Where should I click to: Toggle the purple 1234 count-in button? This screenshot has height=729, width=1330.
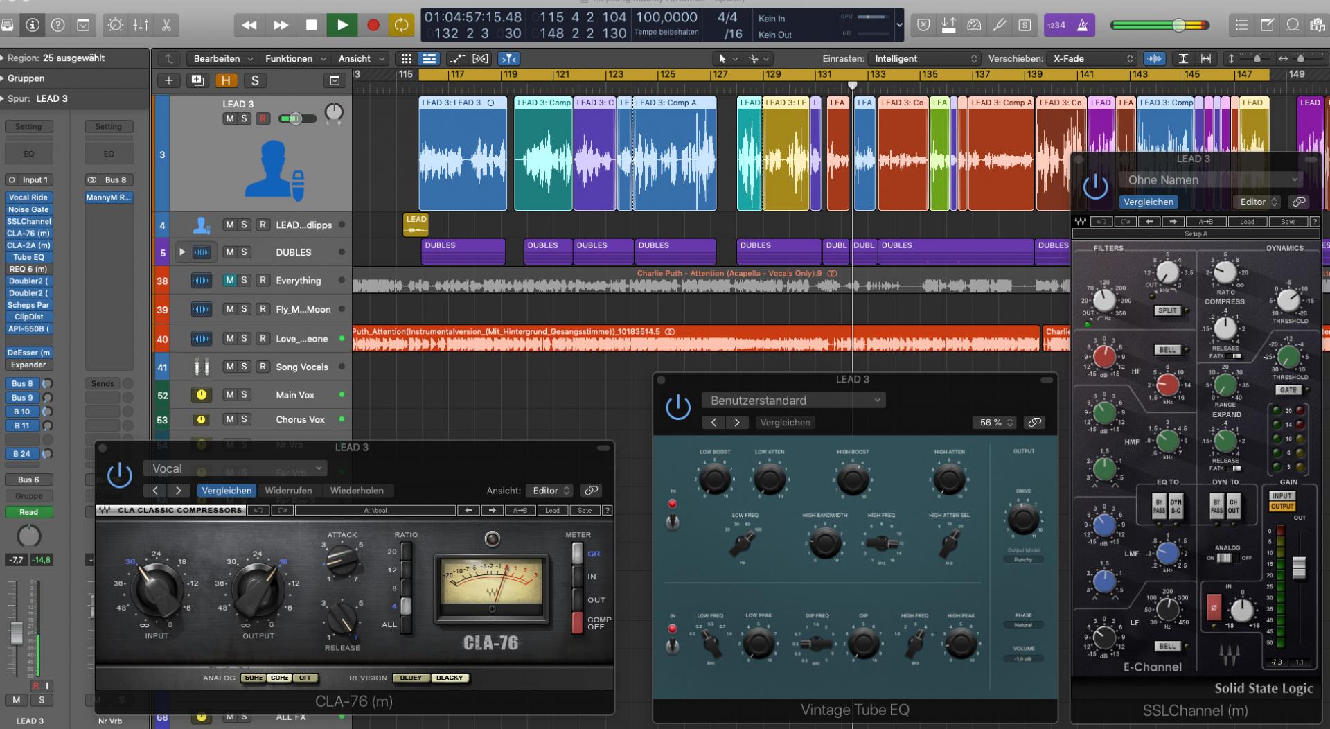1056,25
